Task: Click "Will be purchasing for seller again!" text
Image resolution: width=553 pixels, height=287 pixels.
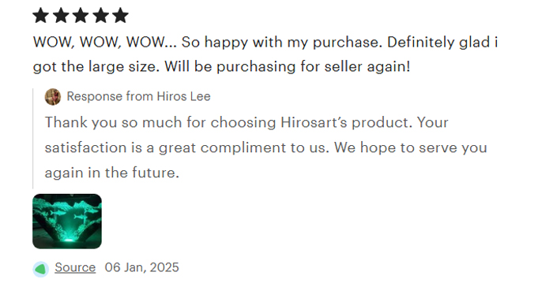Action: [x=288, y=67]
